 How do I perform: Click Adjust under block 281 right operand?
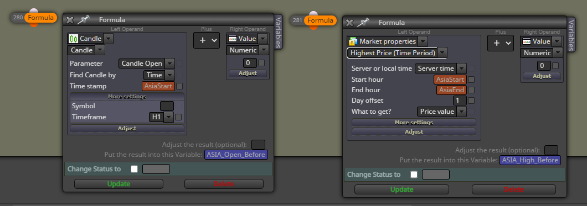coord(542,76)
